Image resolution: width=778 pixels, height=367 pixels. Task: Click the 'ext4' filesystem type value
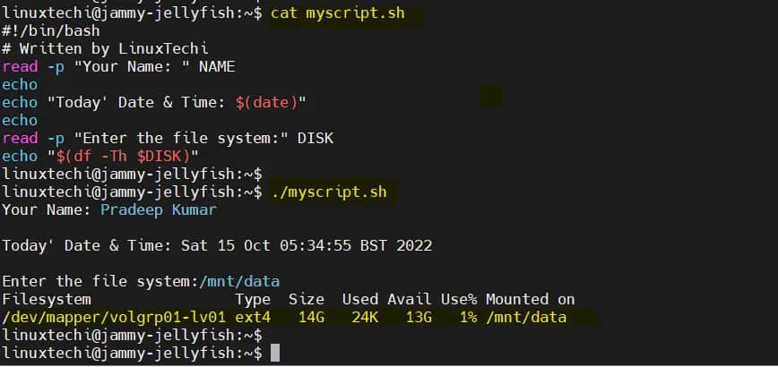(252, 317)
